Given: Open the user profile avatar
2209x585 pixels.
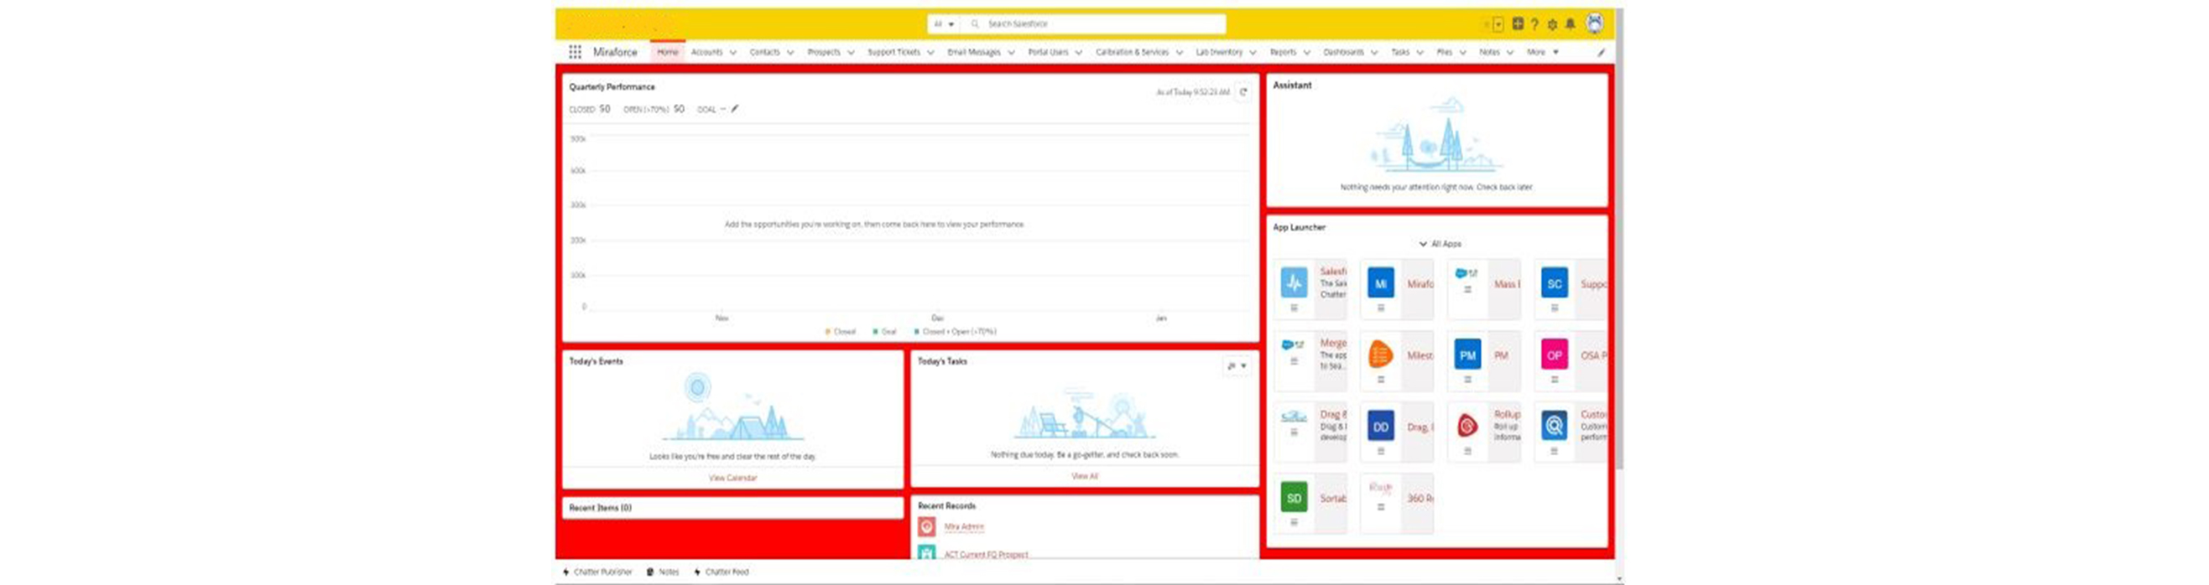Looking at the screenshot, I should point(1594,23).
